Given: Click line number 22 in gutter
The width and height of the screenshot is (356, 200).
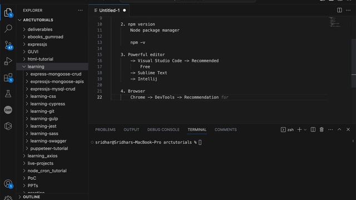Looking at the screenshot, I should 100,97.
